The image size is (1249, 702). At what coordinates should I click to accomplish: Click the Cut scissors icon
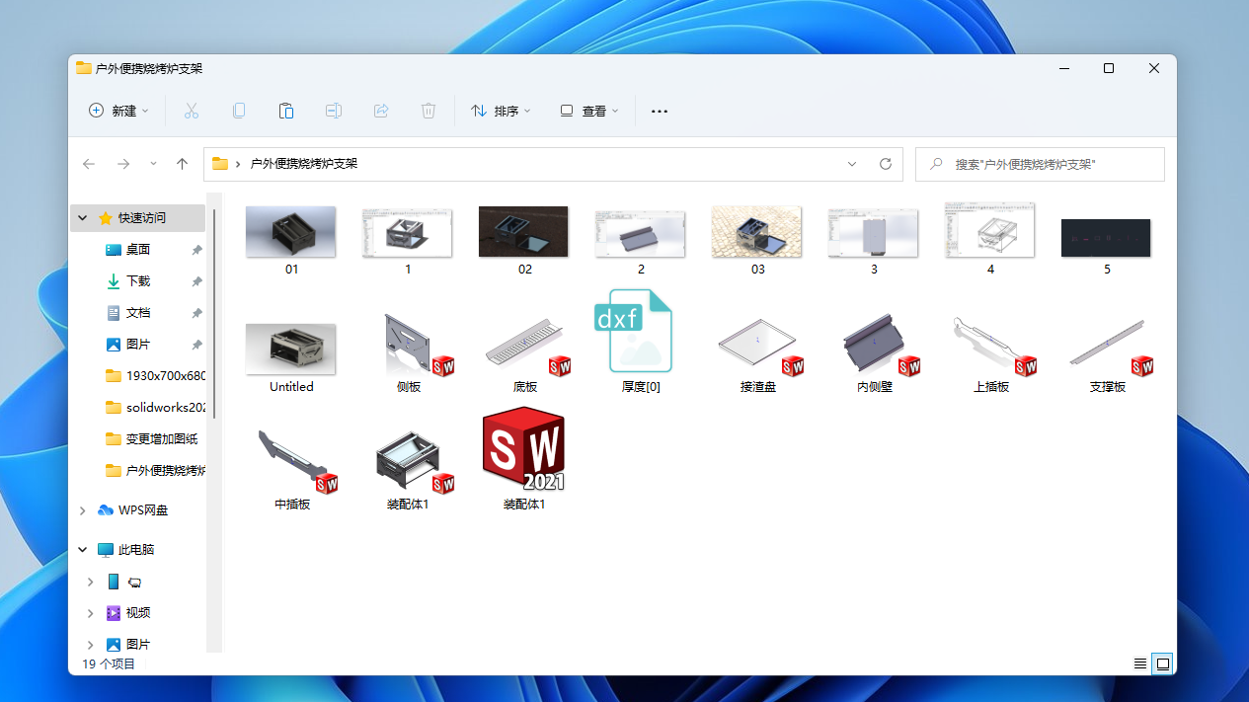tap(192, 111)
